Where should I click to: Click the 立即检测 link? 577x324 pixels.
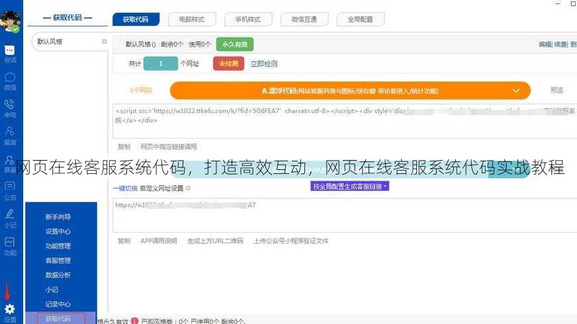pos(264,63)
